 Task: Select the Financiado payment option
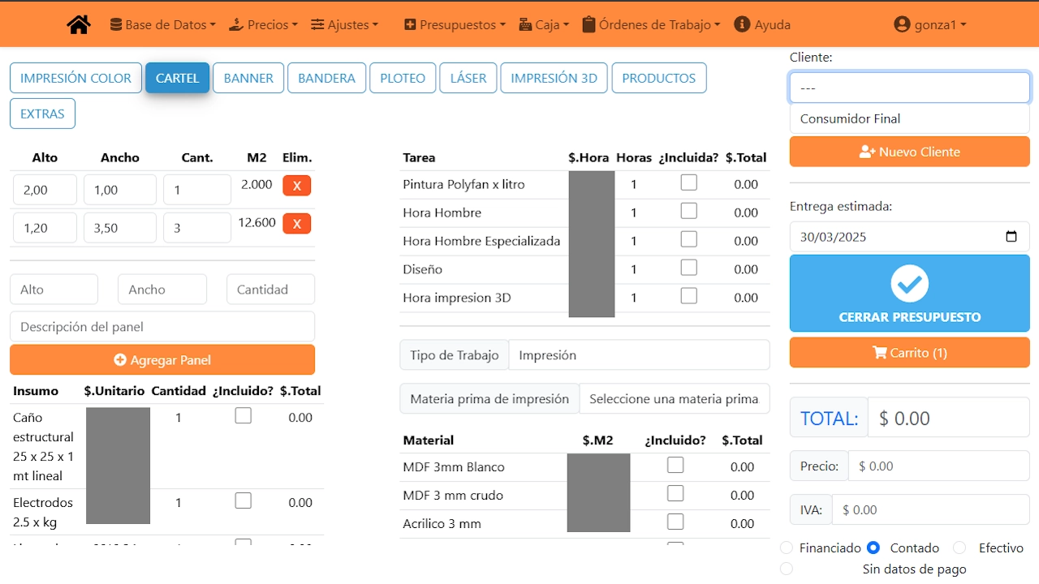786,547
